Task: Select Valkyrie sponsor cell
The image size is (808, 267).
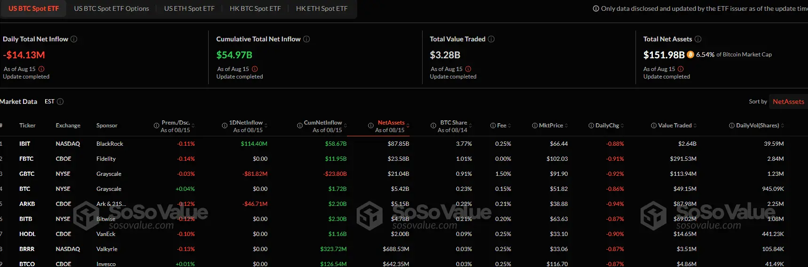Action: pos(107,249)
